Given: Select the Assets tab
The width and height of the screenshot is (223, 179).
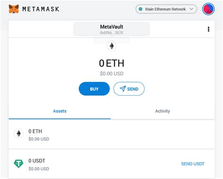Looking at the screenshot, I should coord(60,111).
